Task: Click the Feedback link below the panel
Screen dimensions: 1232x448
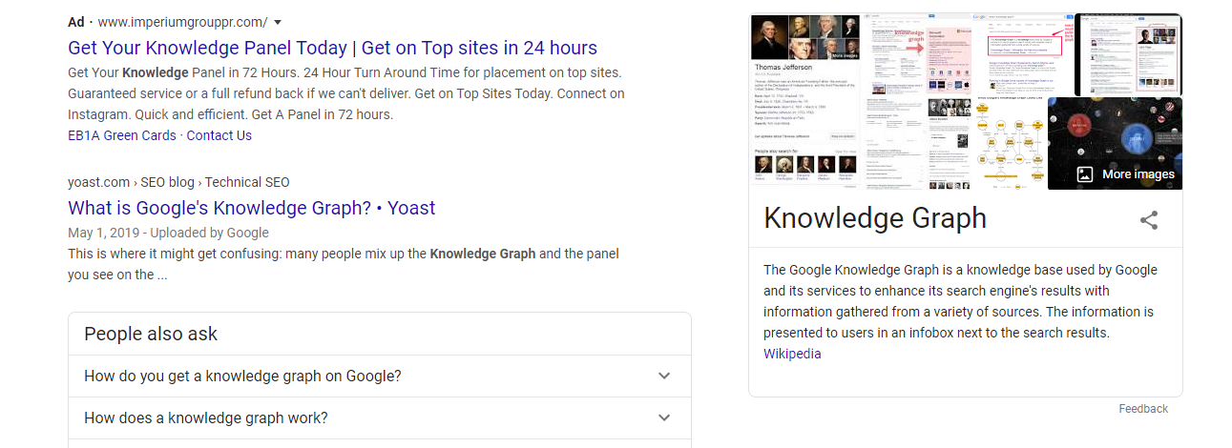Action: coord(1143,408)
